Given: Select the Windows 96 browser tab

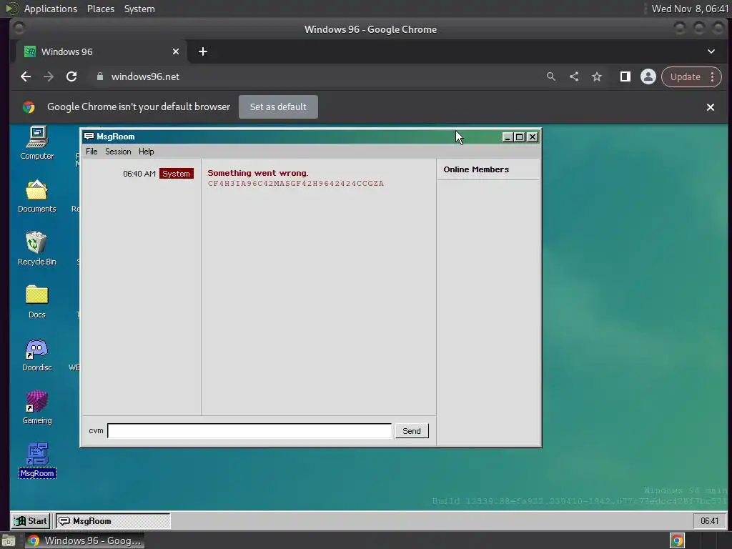Looking at the screenshot, I should coord(102,51).
